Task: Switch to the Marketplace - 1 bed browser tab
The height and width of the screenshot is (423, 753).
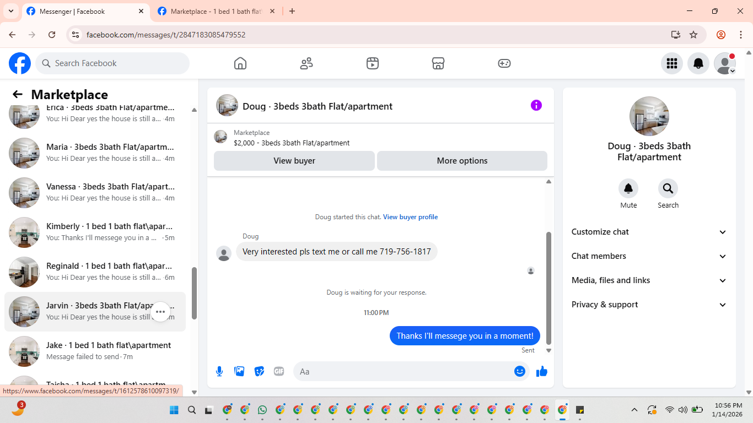Action: (x=216, y=11)
